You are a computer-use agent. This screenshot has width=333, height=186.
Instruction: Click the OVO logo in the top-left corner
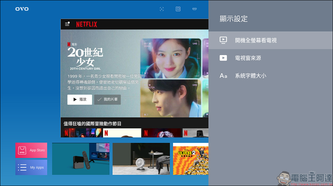point(22,9)
